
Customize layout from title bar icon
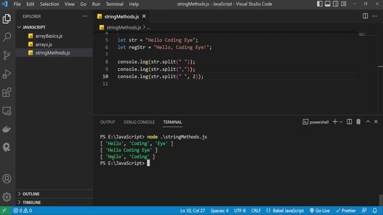click(x=344, y=4)
